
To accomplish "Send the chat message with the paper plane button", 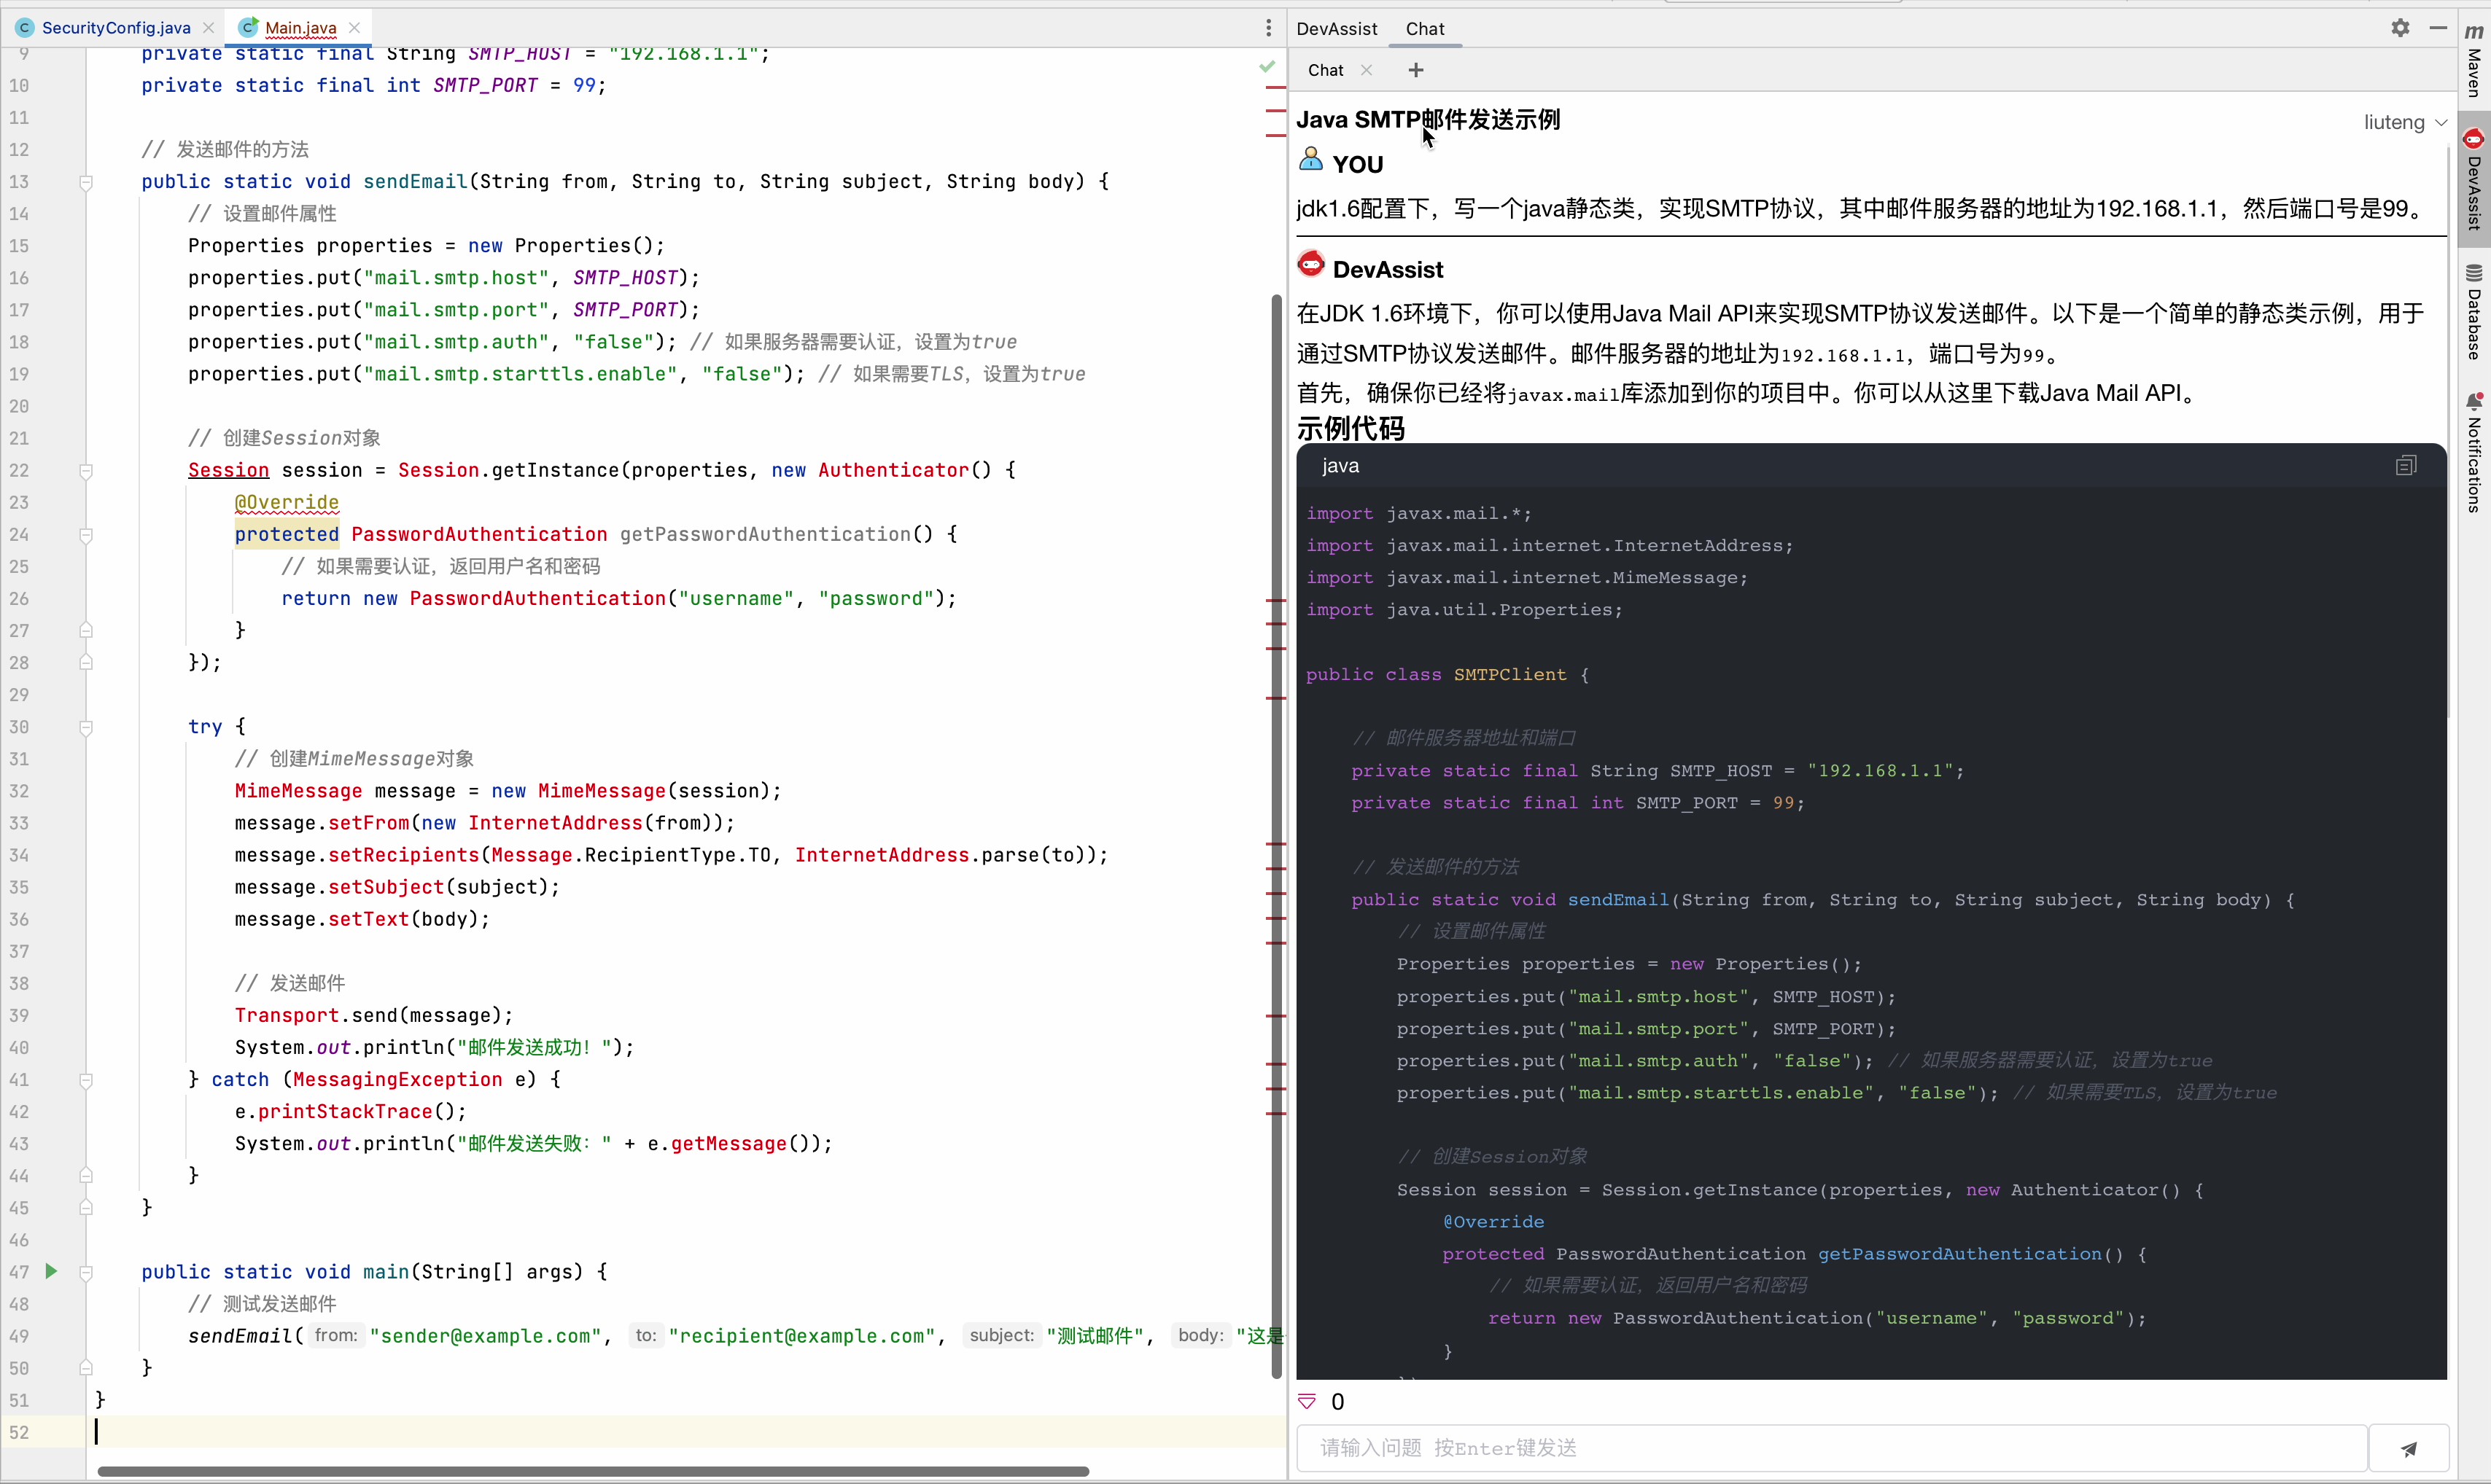I will click(x=2410, y=1449).
